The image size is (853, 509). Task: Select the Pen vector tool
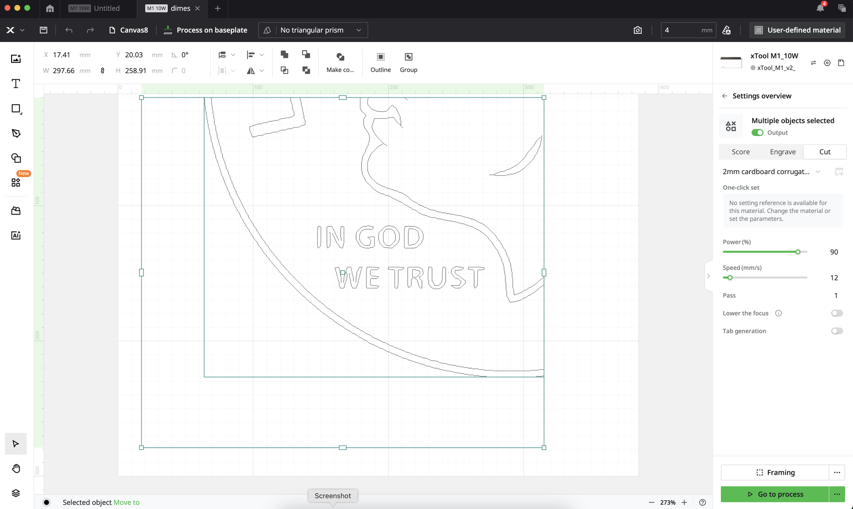click(x=16, y=133)
